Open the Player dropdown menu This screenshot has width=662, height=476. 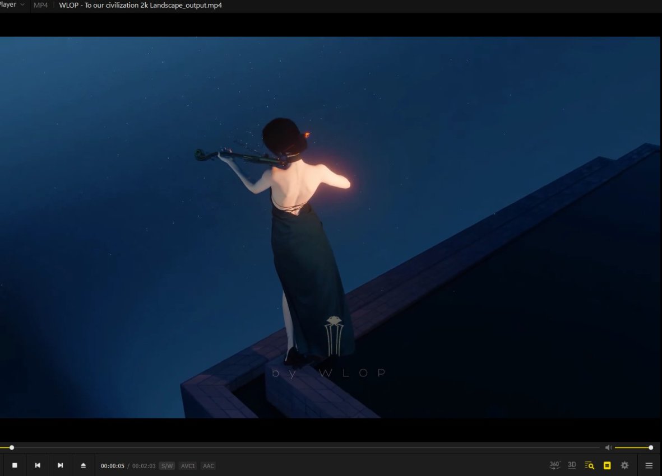tap(12, 4)
